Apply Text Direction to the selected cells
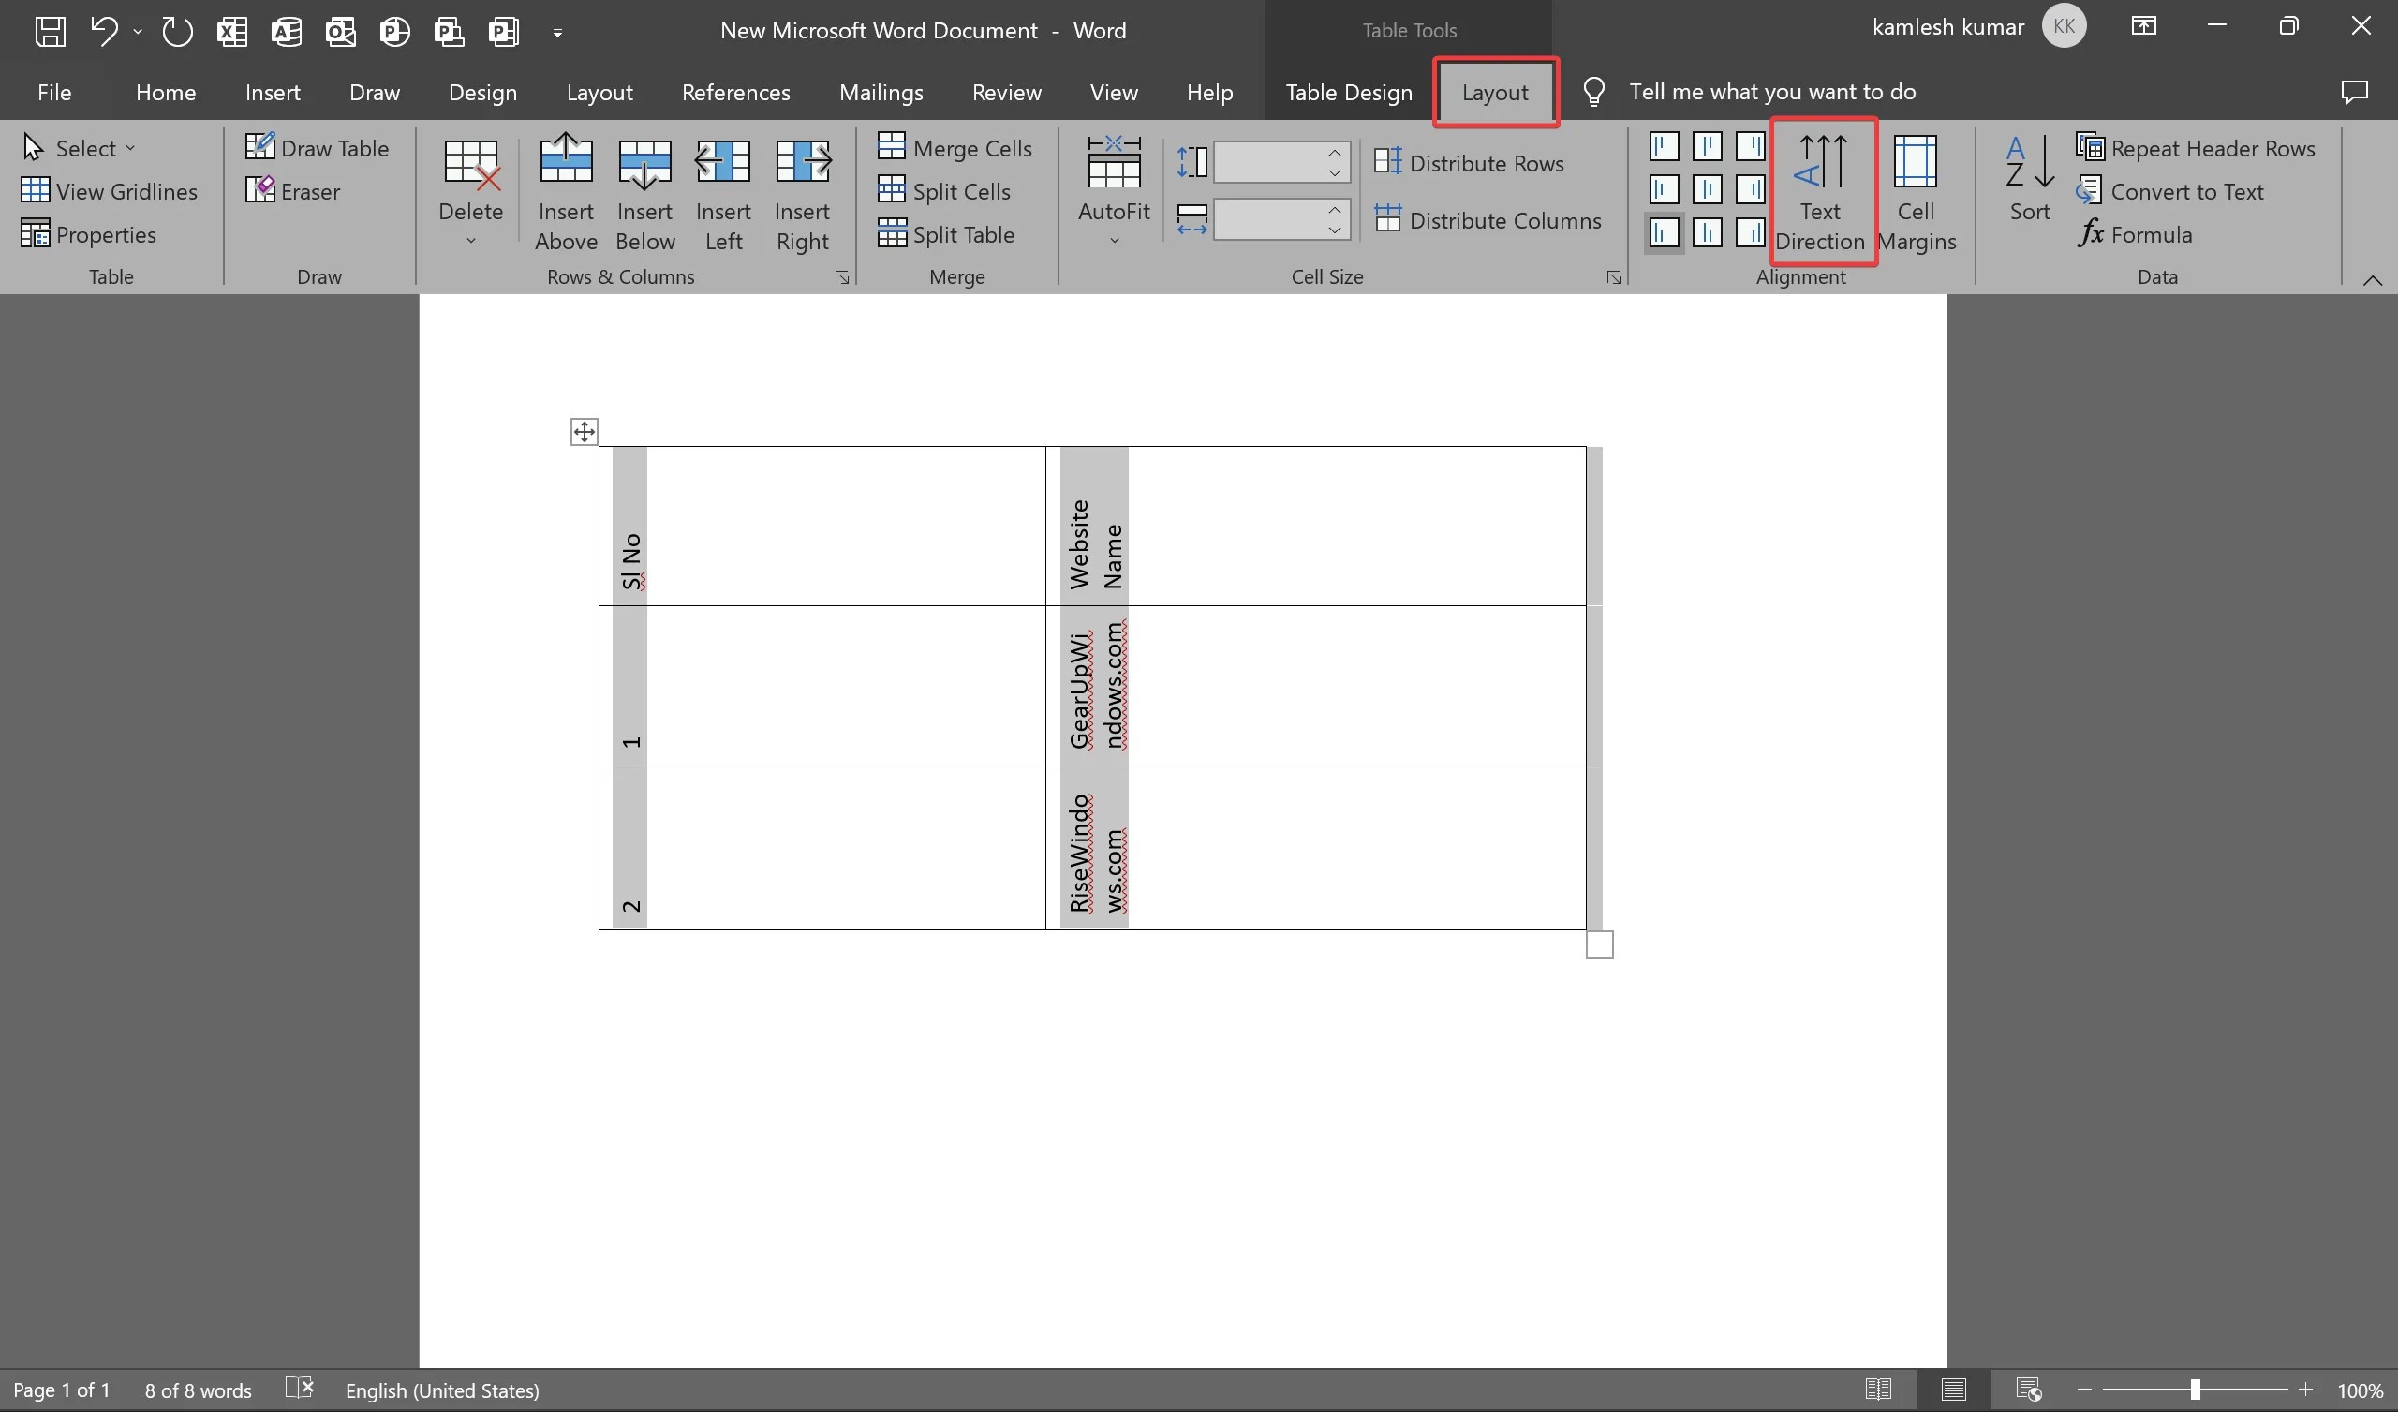This screenshot has height=1412, width=2398. (1820, 189)
